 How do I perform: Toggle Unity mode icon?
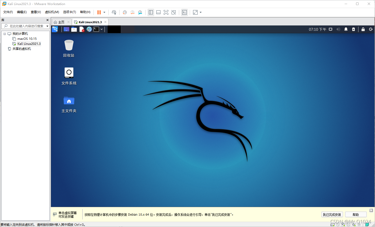point(174,12)
